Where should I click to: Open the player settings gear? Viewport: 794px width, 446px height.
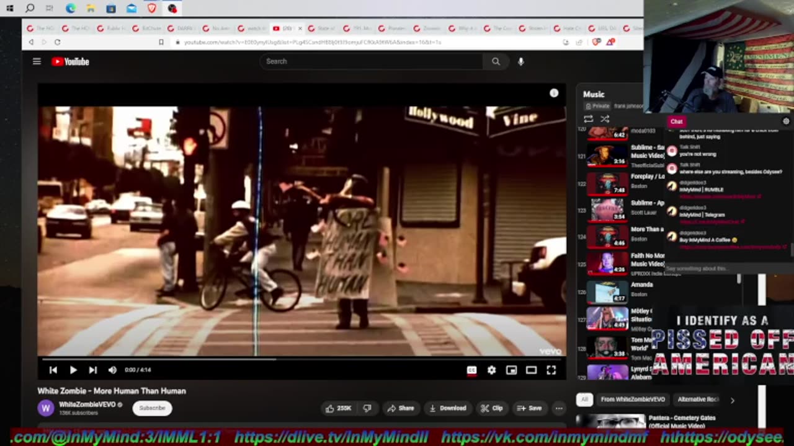coord(491,370)
